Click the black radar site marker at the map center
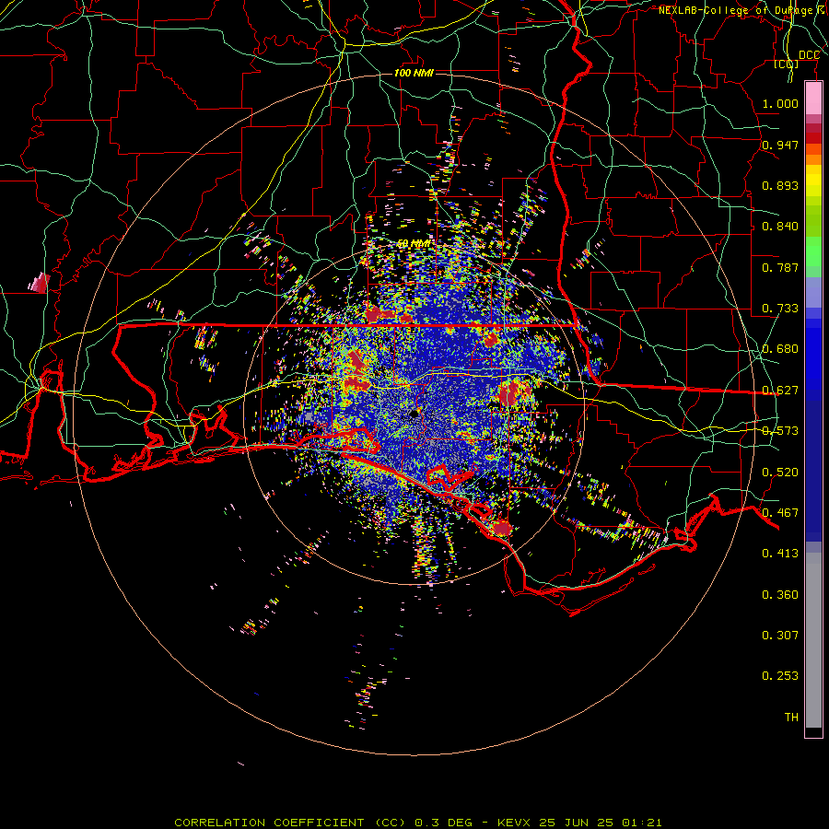 click(414, 414)
